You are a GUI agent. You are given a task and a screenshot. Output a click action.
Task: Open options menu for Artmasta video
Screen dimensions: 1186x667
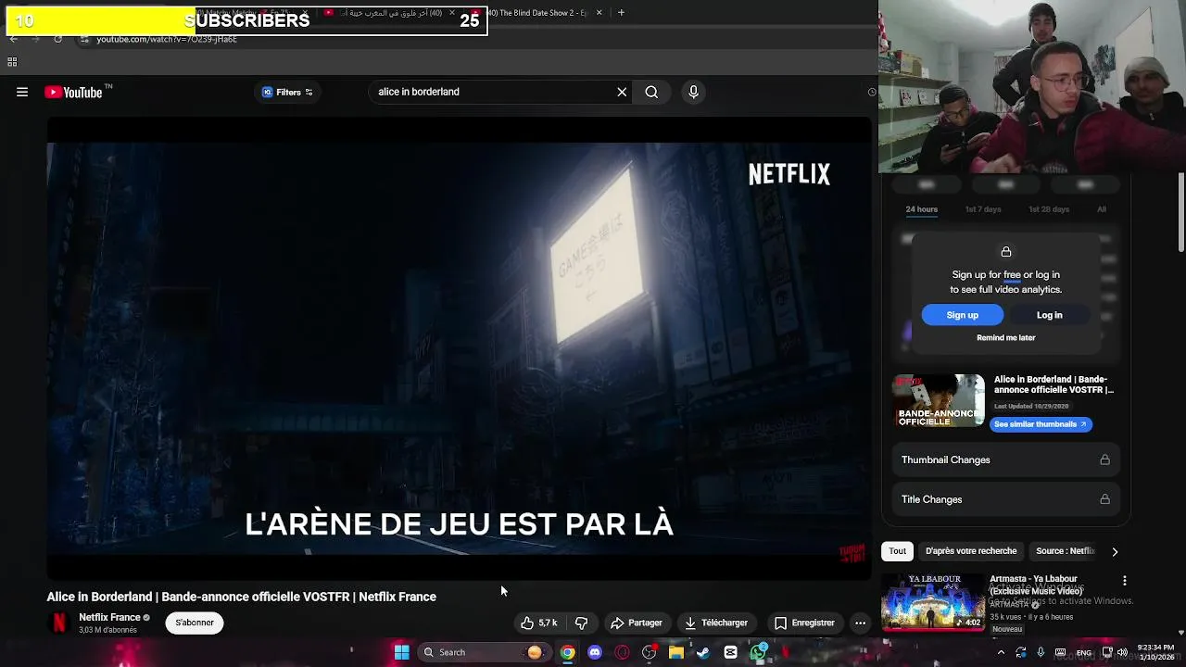pos(1125,581)
